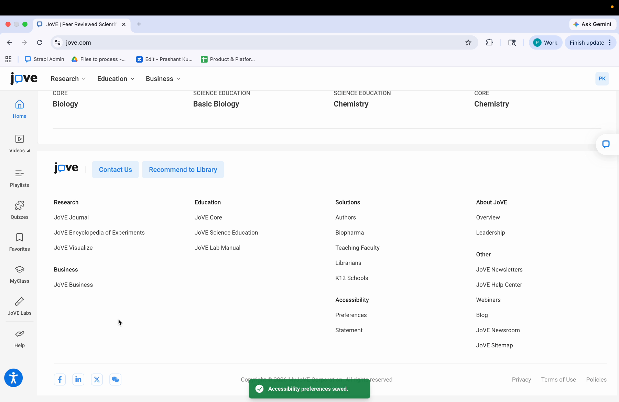Open Teaching Faculty link
This screenshot has height=402, width=619.
(x=357, y=248)
